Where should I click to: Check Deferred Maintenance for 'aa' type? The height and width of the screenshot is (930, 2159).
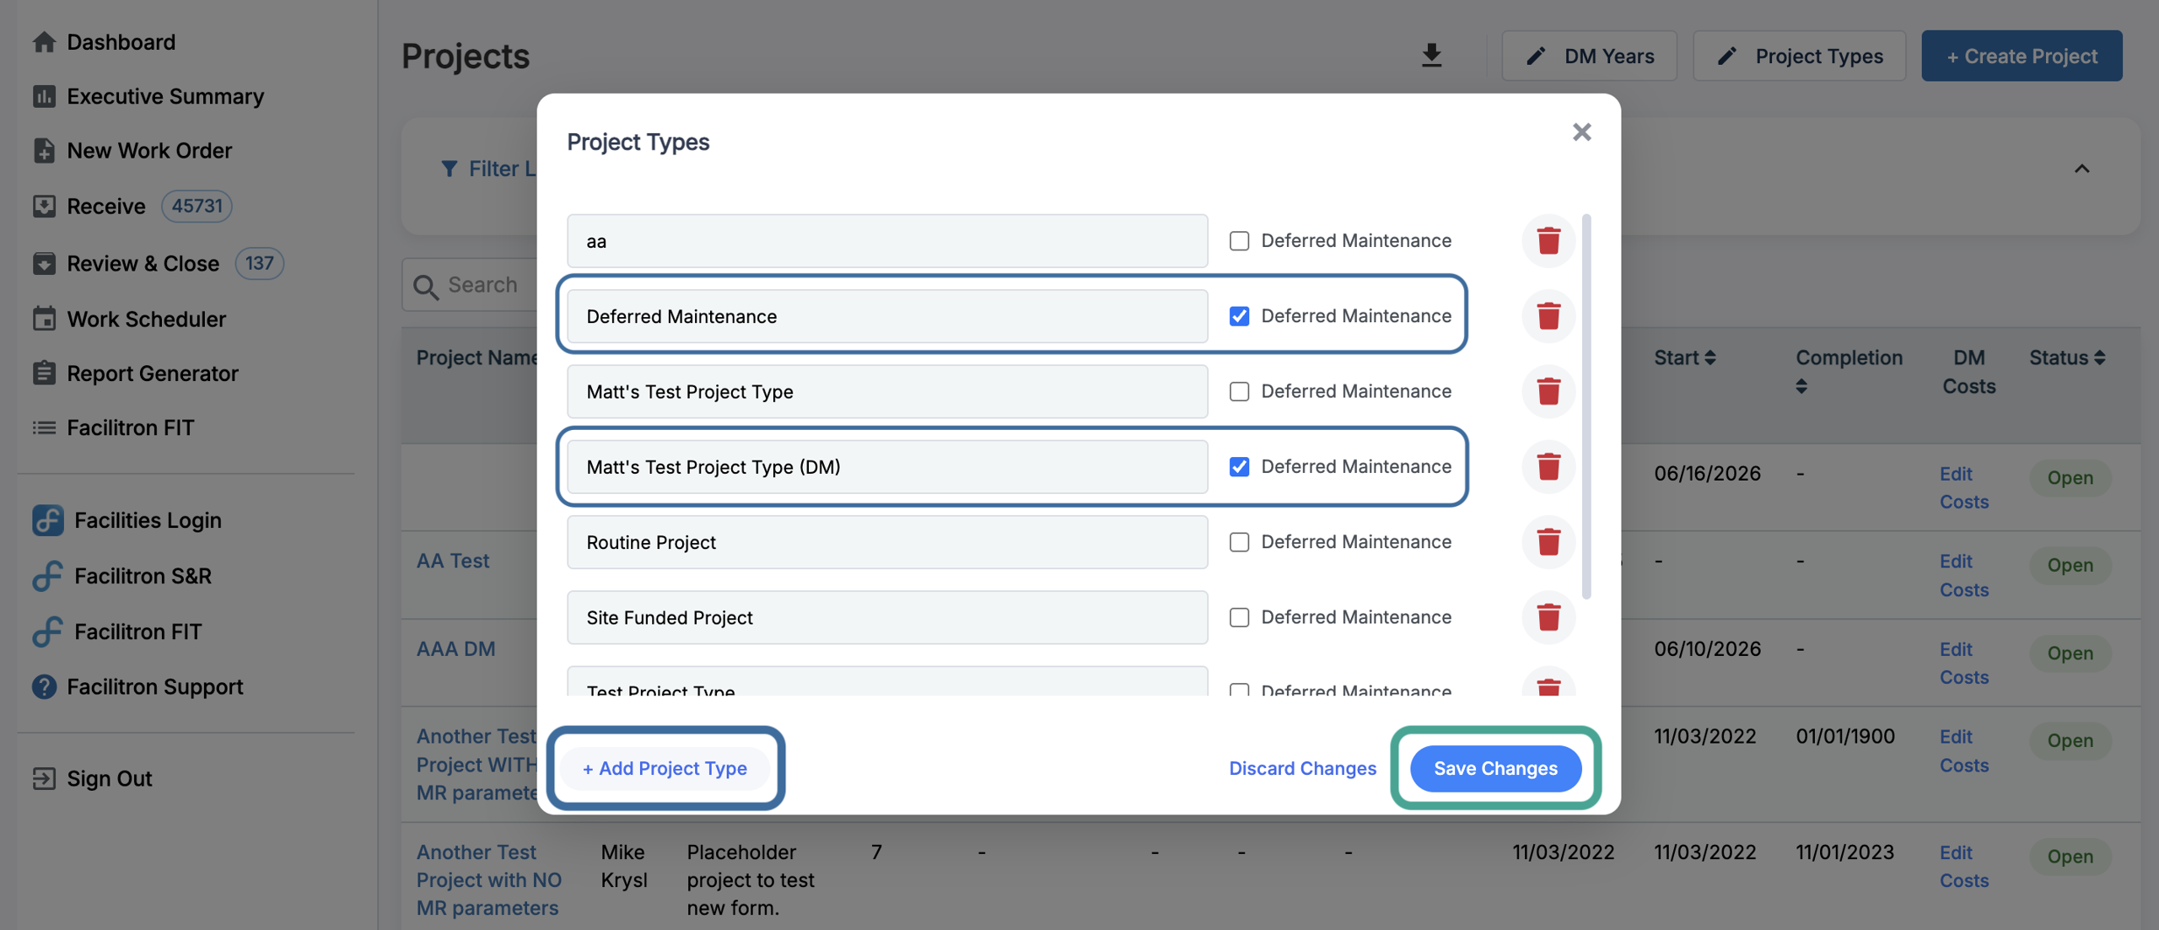tap(1239, 241)
